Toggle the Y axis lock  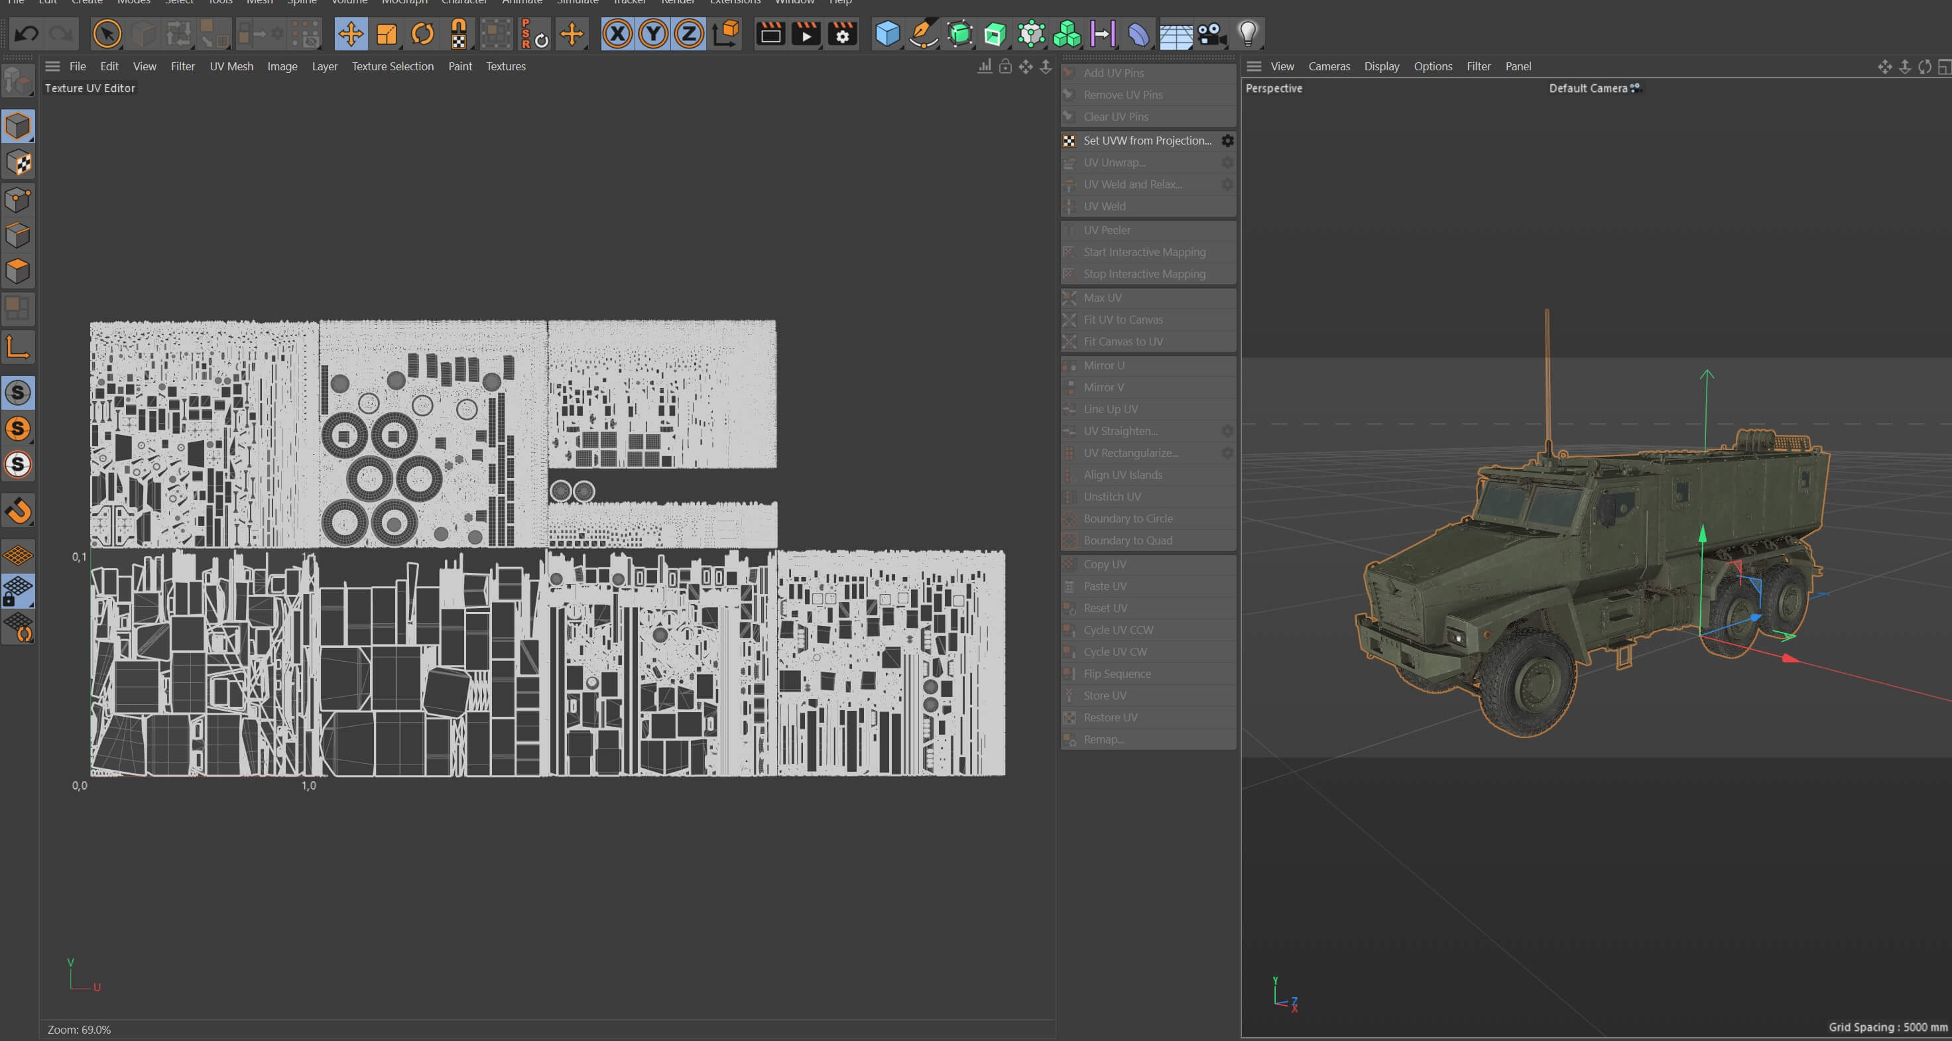(x=653, y=34)
